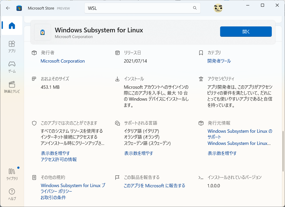Open the アクセス許可の情報 link

(59, 159)
